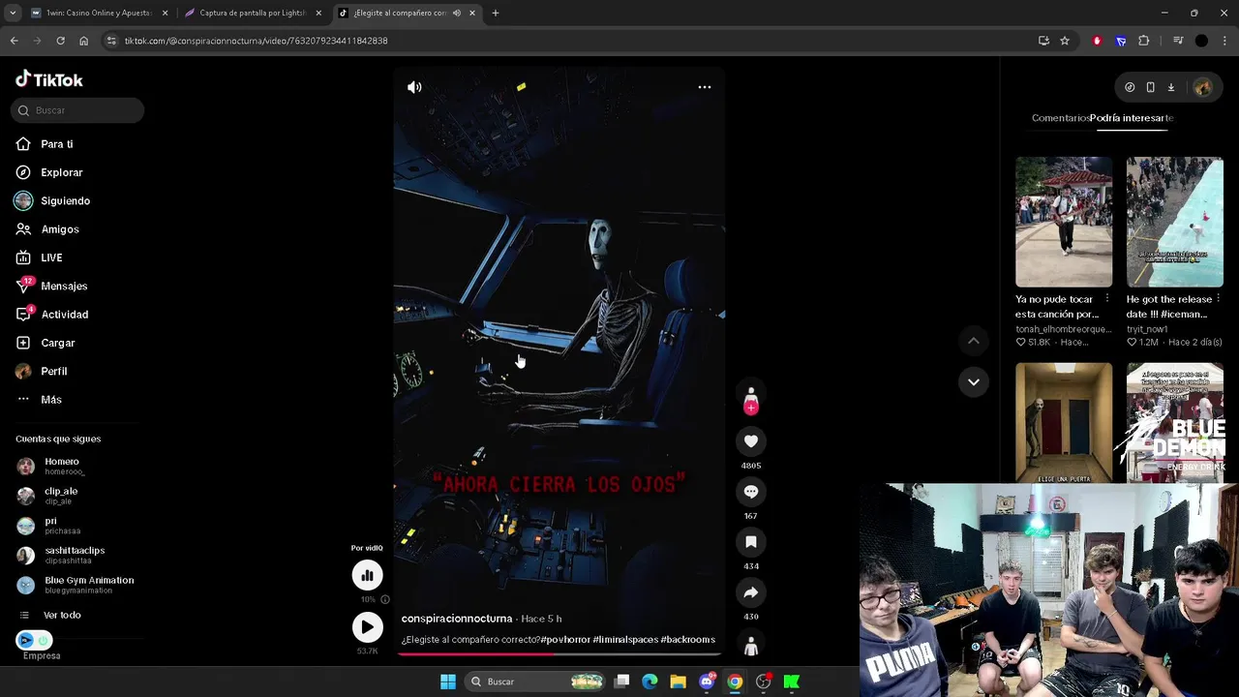1239x697 pixels.
Task: Open a new Chrome tab
Action: coord(496,14)
